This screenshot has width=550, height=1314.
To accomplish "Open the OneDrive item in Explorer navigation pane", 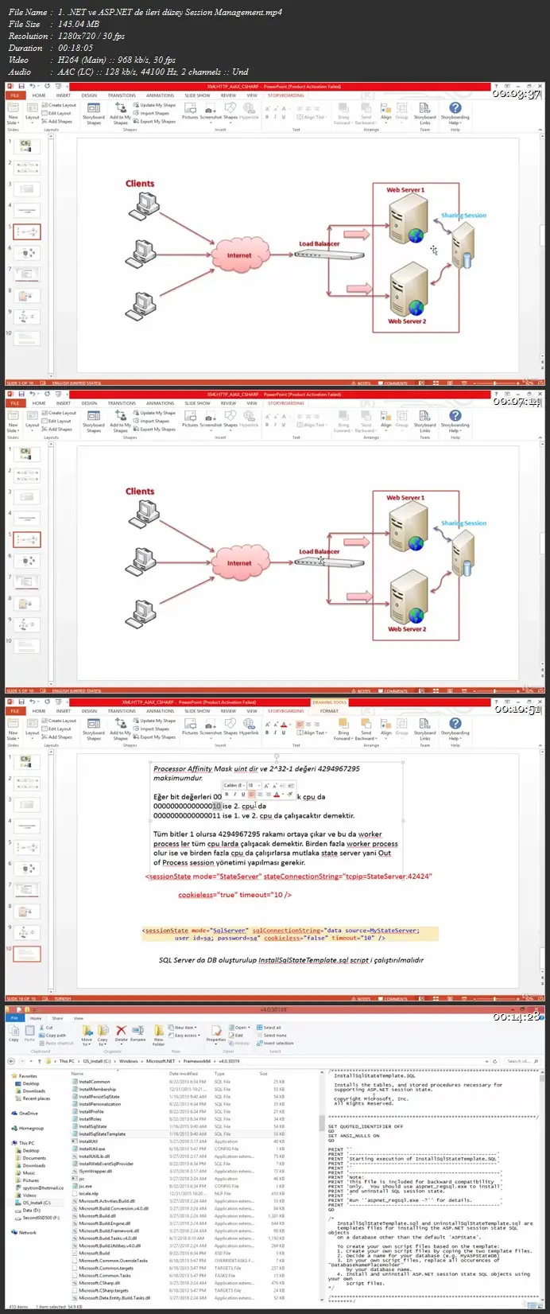I will (26, 1114).
